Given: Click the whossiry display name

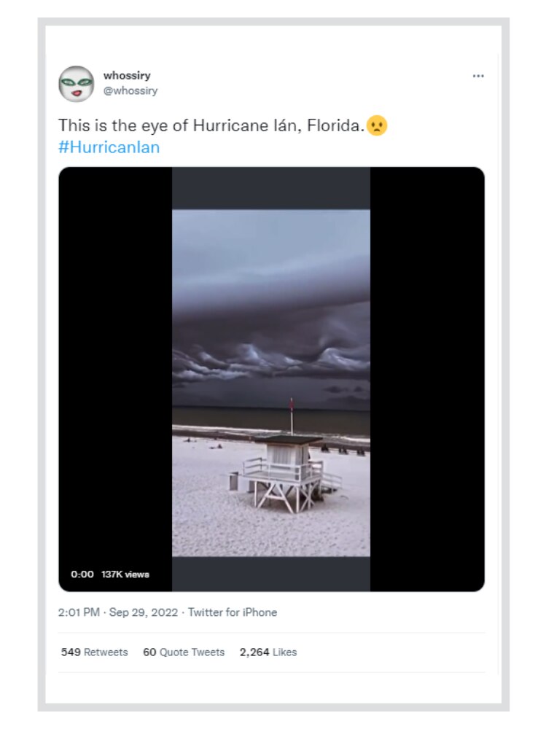Looking at the screenshot, I should tap(127, 76).
